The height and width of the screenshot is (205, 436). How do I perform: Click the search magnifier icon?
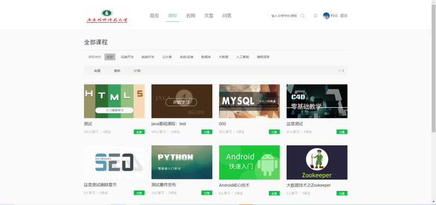pyautogui.click(x=302, y=16)
